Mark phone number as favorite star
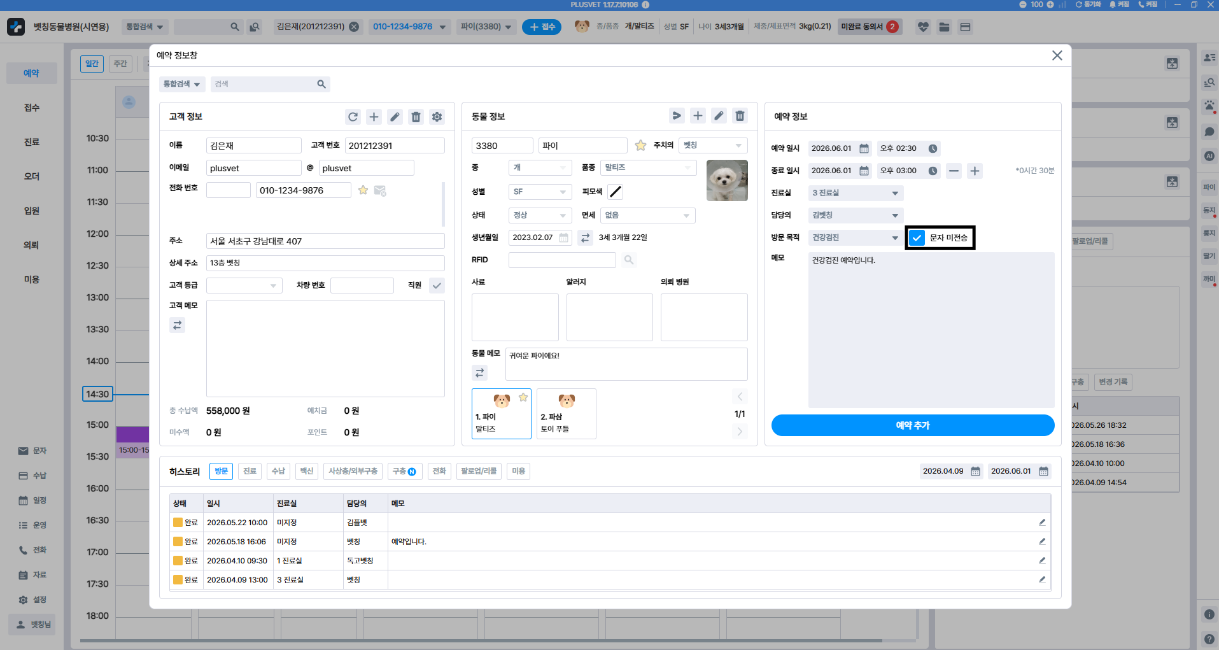This screenshot has height=650, width=1219. point(363,190)
